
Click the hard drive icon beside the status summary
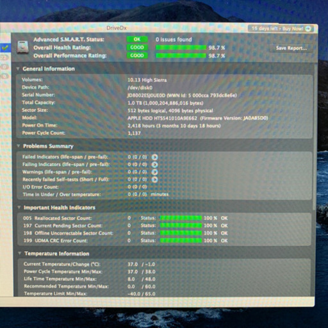23,47
